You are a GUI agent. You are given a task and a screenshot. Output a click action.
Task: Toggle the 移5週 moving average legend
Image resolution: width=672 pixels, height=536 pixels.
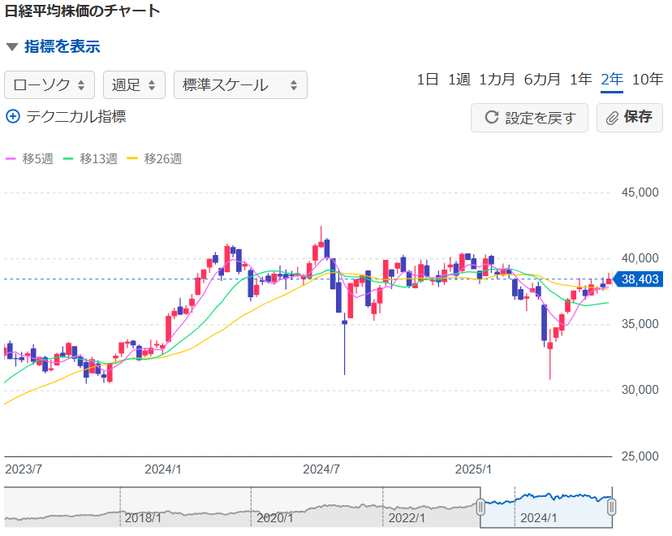click(29, 158)
